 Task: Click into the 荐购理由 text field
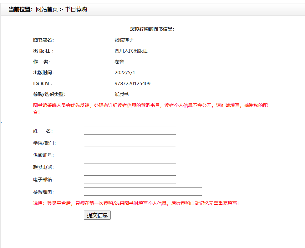point(143,192)
